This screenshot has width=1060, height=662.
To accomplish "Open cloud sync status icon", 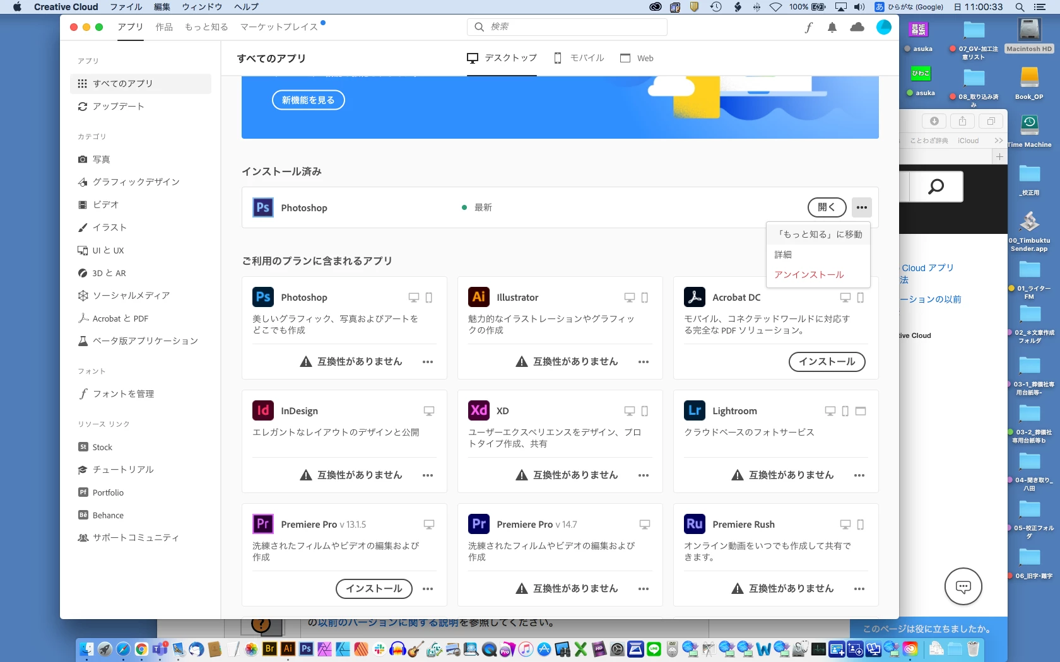I will click(x=857, y=27).
